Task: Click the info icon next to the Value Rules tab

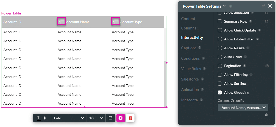Action: pyautogui.click(x=204, y=68)
